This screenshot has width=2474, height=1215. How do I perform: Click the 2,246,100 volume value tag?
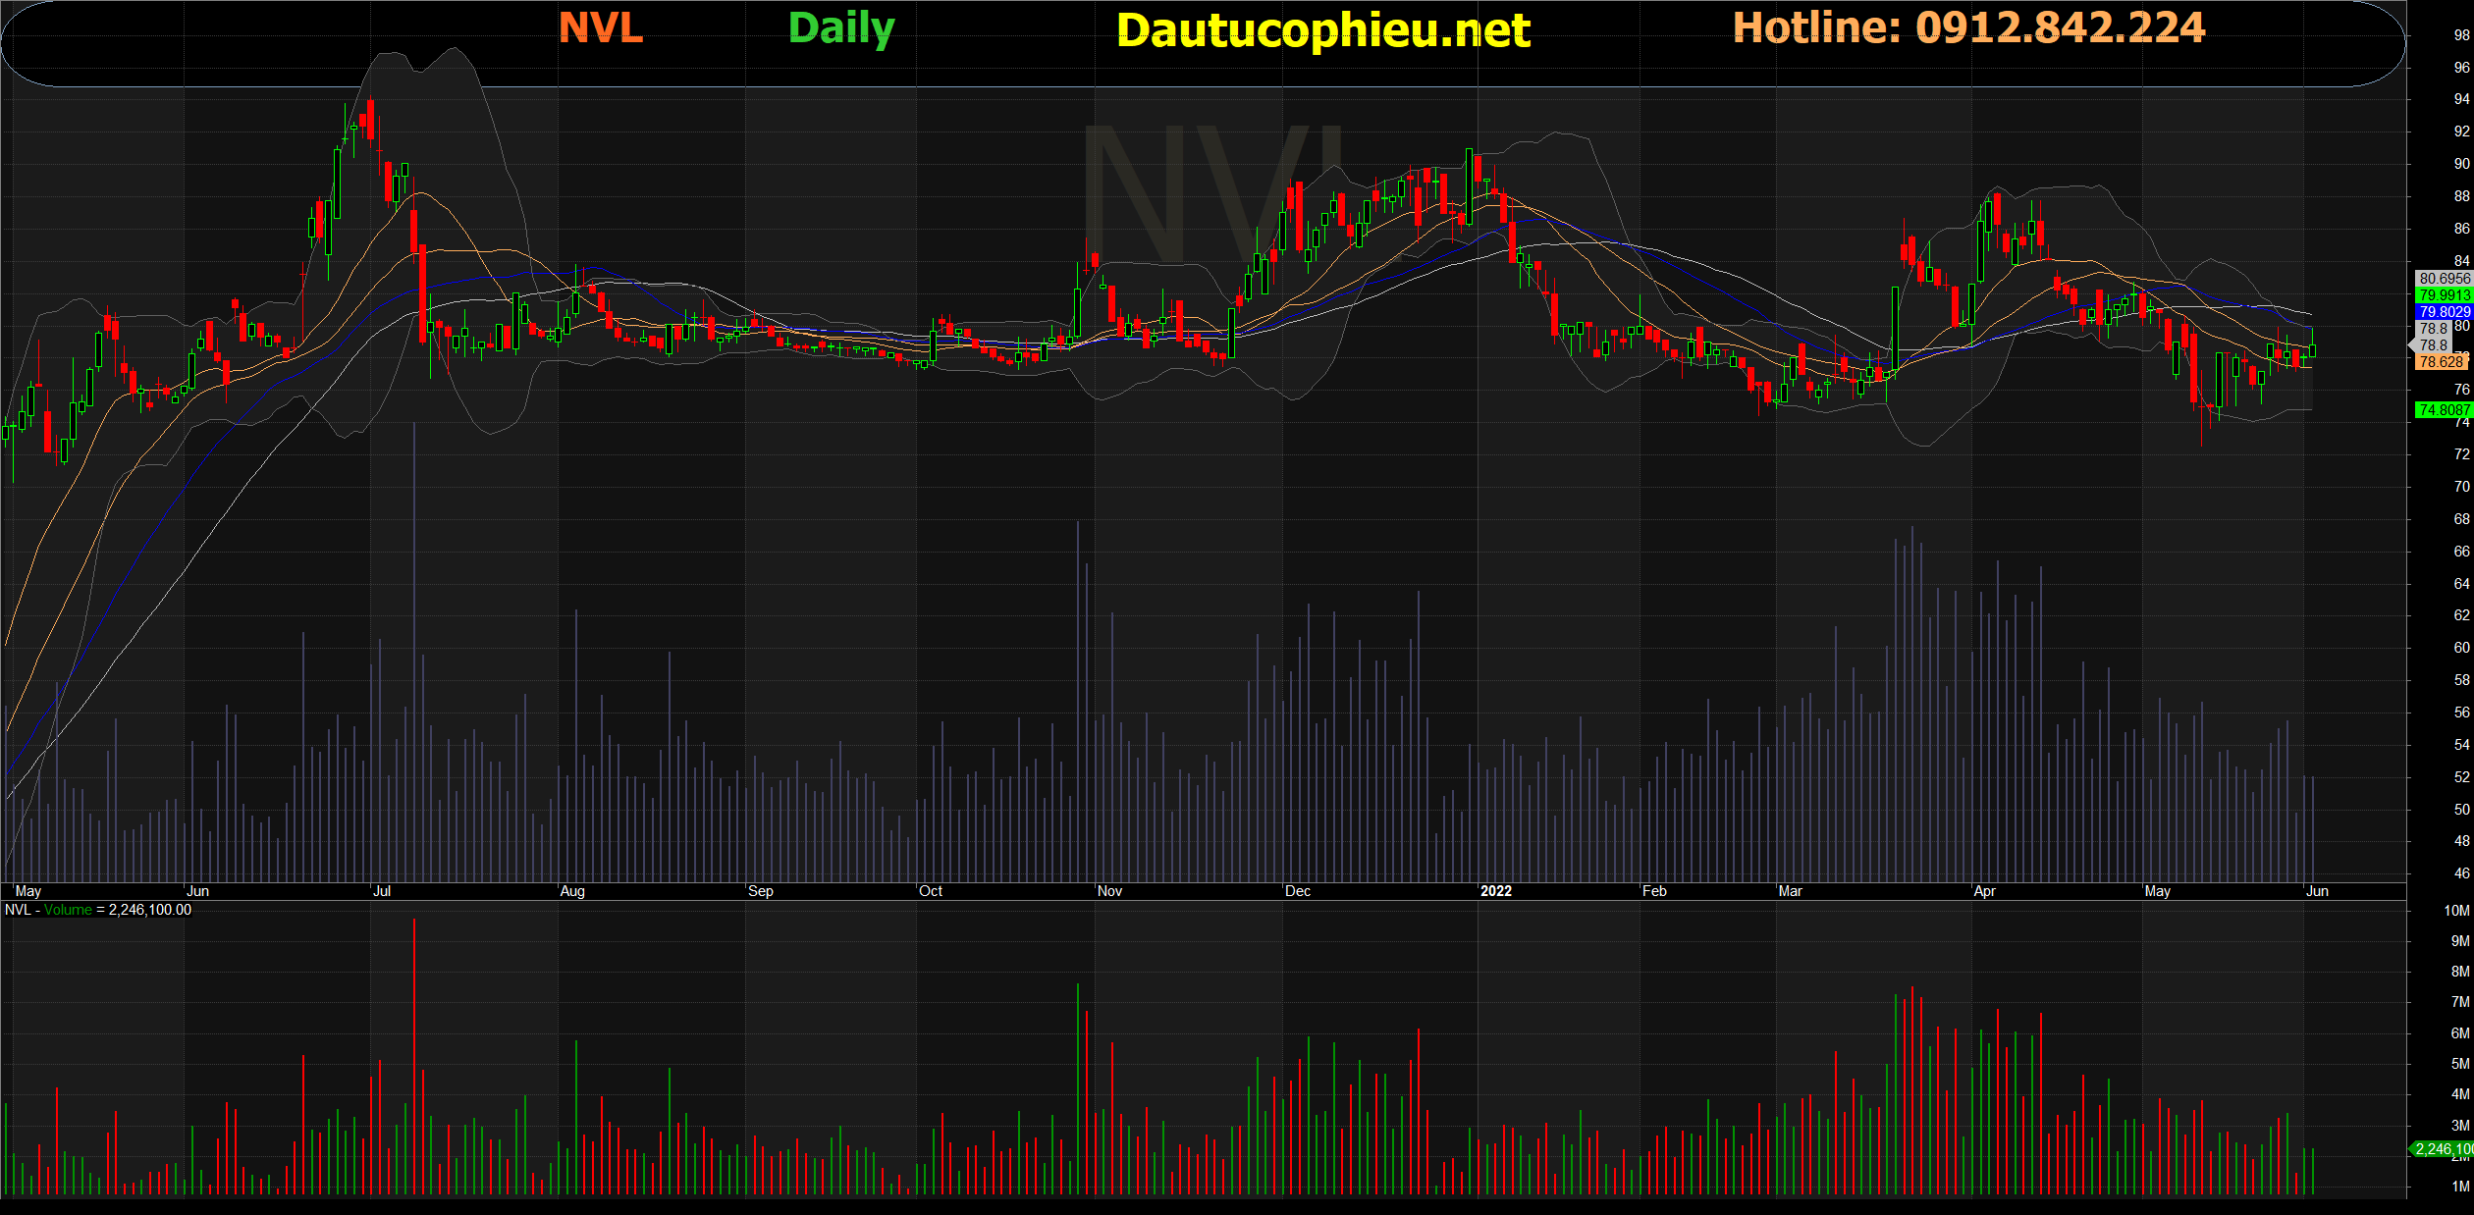tap(2444, 1149)
